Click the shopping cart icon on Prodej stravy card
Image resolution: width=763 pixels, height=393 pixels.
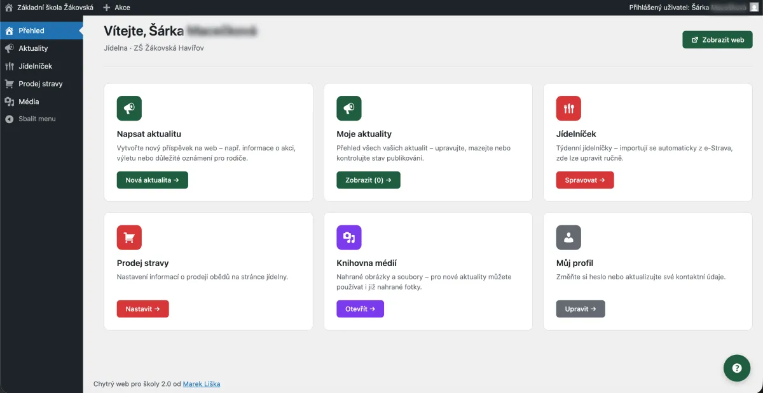coord(129,237)
